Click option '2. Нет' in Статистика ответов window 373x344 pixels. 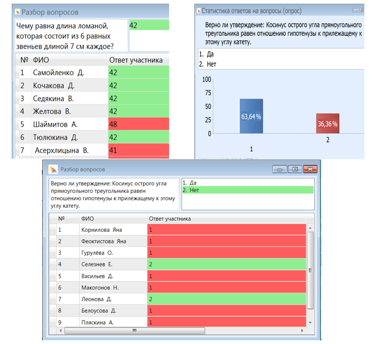(x=208, y=64)
